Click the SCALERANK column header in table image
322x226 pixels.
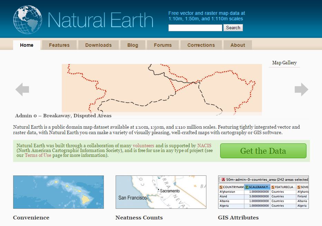tap(257, 187)
